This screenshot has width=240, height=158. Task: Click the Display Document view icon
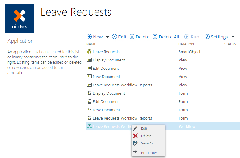(x=89, y=60)
